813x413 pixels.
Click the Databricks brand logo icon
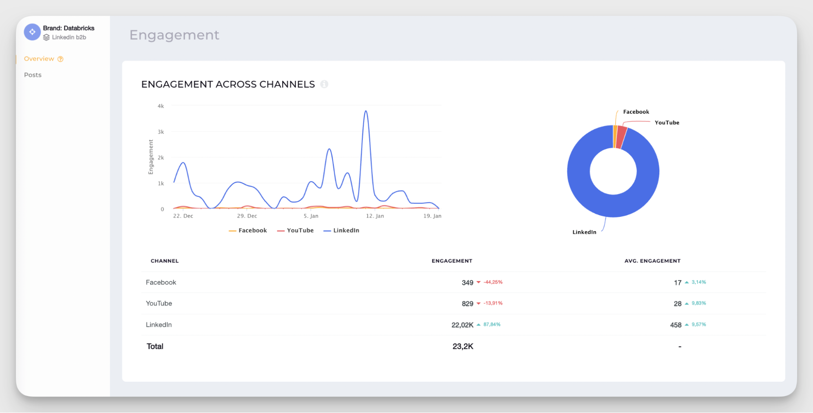point(32,32)
